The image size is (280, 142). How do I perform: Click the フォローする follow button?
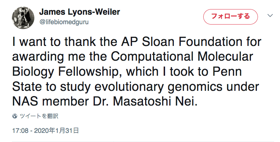click(x=230, y=16)
